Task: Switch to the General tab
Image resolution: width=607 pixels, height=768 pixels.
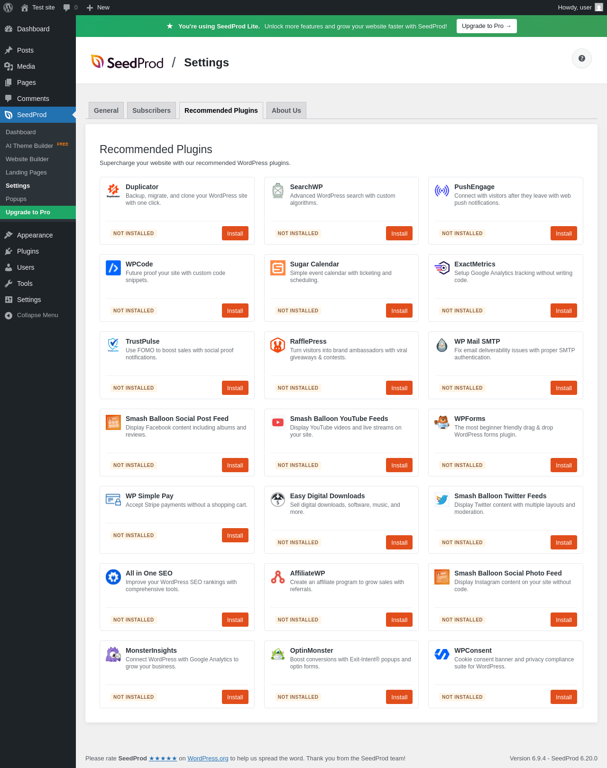Action: 106,110
